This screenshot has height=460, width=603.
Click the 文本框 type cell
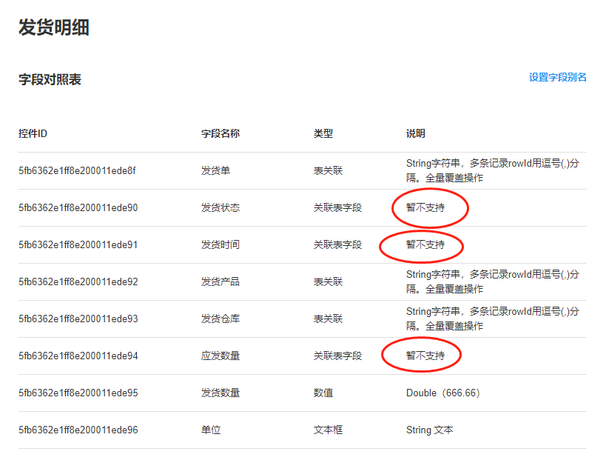click(x=328, y=430)
